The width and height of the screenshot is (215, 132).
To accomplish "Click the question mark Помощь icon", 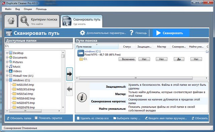I will pos(131,33).
